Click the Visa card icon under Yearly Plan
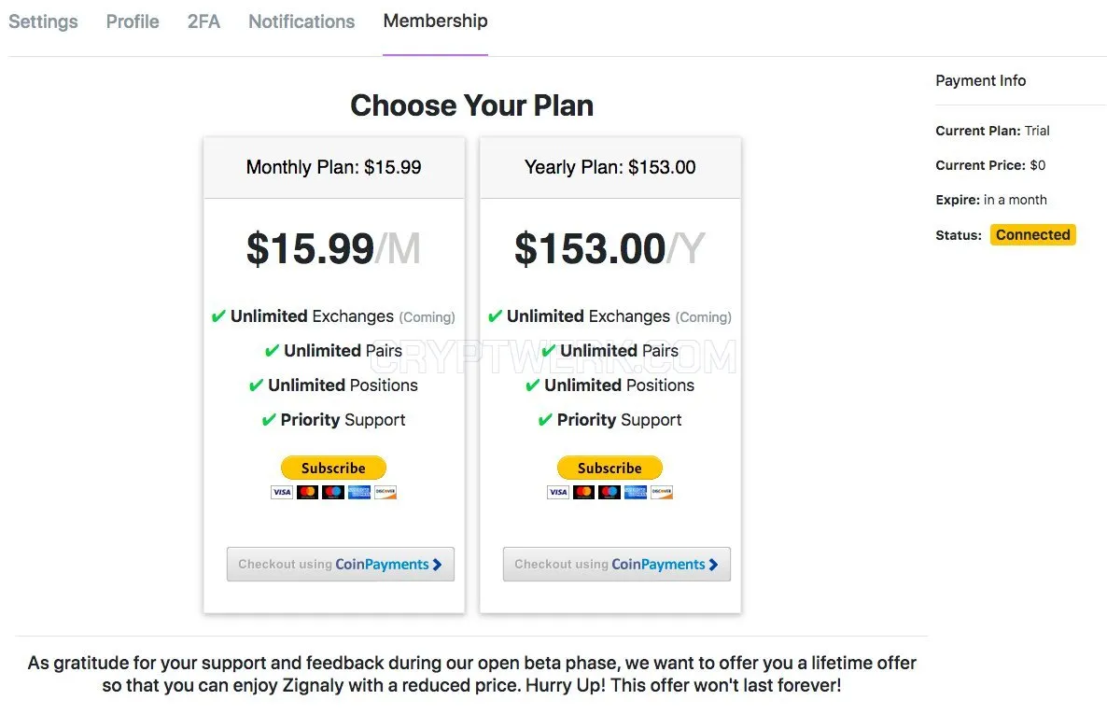 click(558, 492)
